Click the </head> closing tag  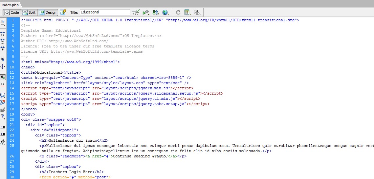pyautogui.click(x=29, y=109)
